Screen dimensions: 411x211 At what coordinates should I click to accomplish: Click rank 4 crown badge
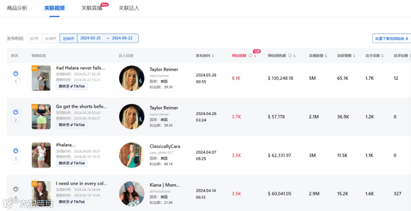pos(16,189)
